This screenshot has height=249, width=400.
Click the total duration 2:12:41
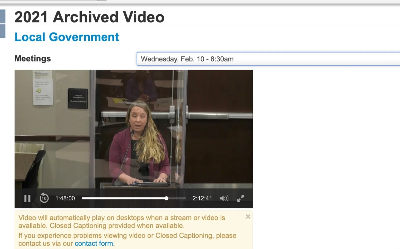202,198
